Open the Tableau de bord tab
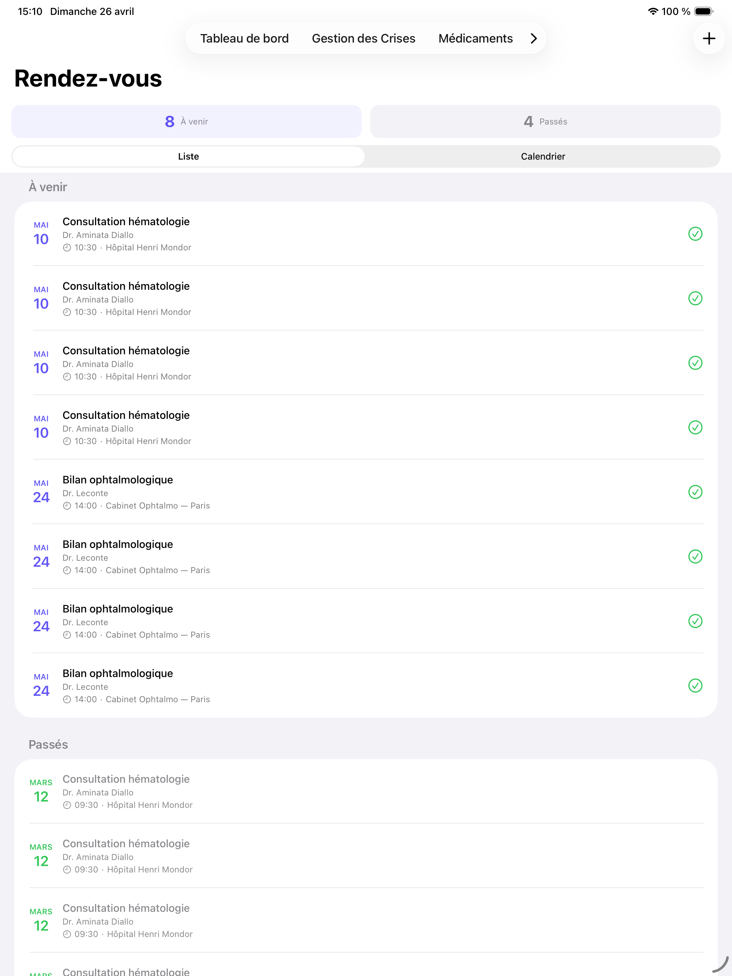 [x=244, y=38]
